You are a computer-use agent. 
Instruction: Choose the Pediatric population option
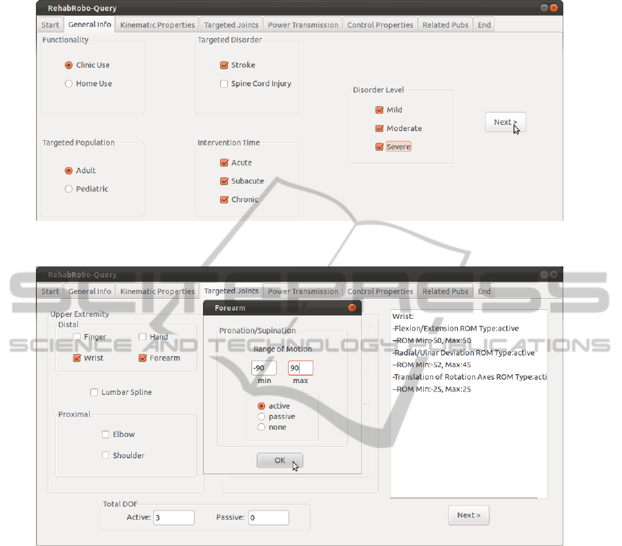[68, 188]
